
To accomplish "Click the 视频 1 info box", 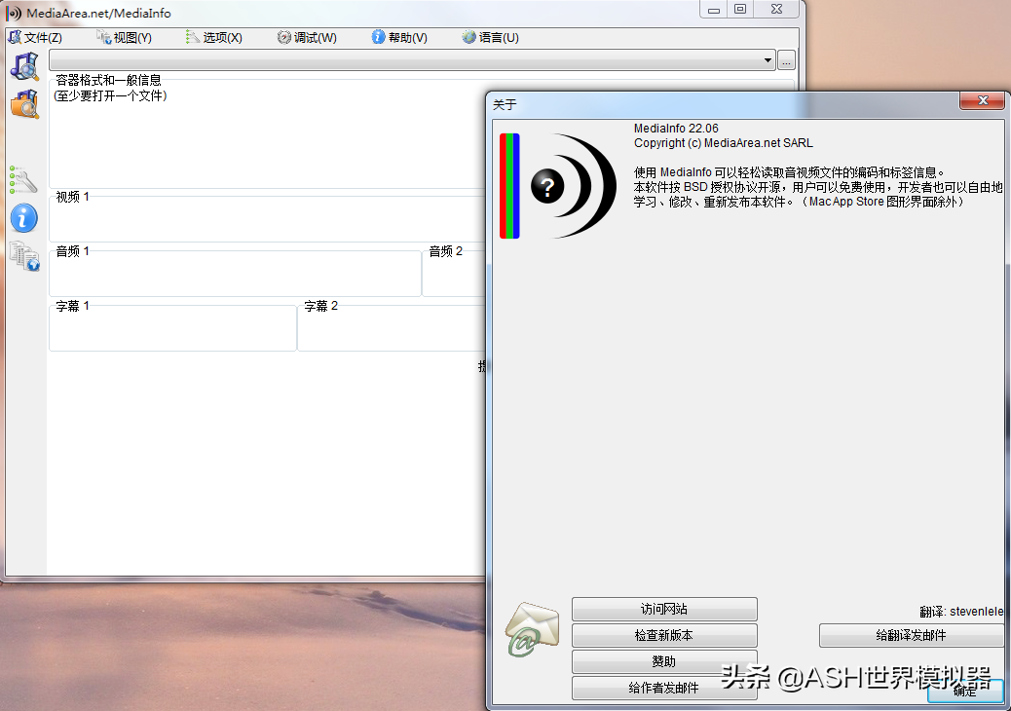I will [267, 217].
